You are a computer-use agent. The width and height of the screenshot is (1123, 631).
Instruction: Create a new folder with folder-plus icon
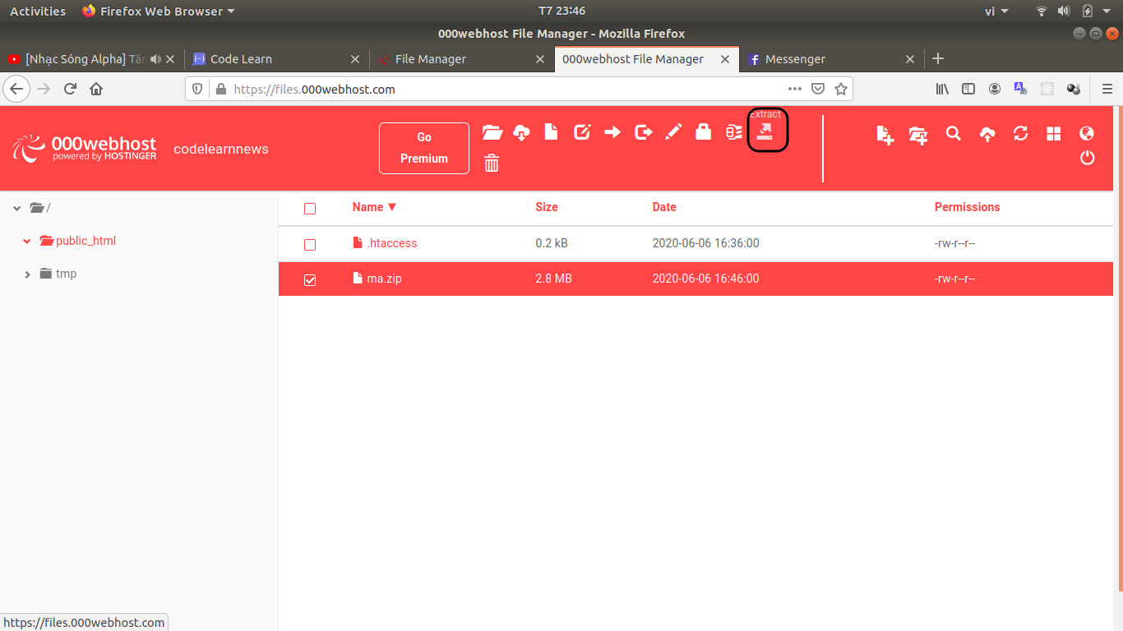click(x=918, y=136)
